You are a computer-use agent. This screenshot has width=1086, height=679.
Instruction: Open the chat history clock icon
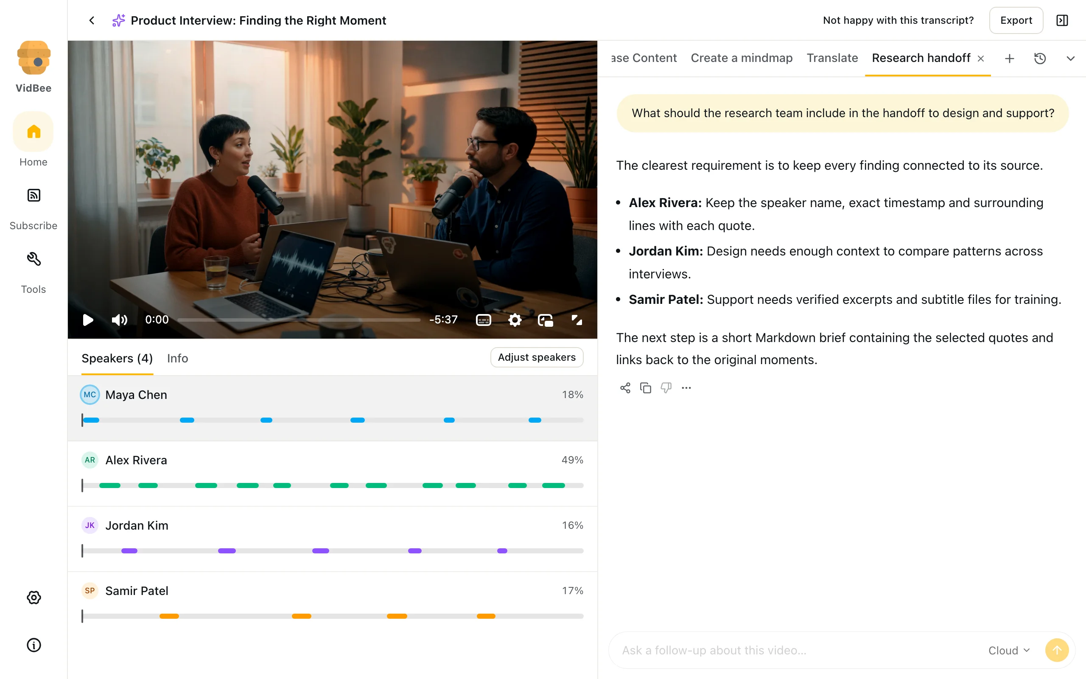pyautogui.click(x=1040, y=59)
